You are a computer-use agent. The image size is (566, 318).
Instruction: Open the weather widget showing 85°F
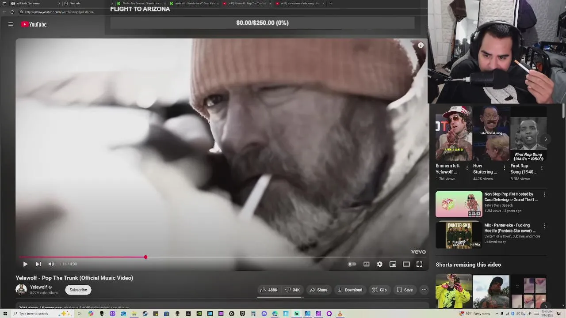474,314
